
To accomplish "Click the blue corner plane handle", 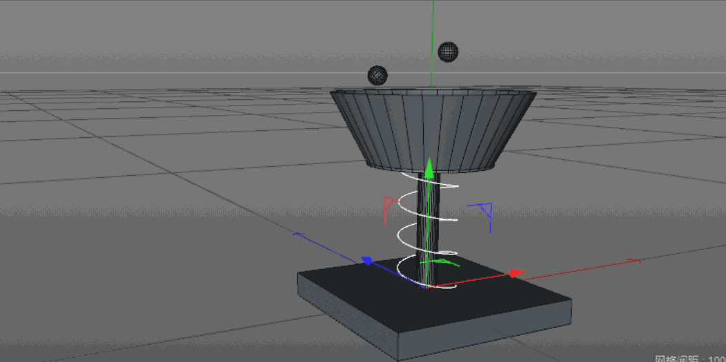I will pyautogui.click(x=485, y=210).
